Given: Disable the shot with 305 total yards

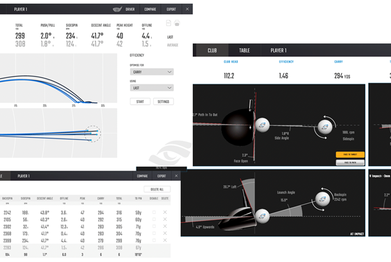Looking at the screenshot, I should coord(154,226).
